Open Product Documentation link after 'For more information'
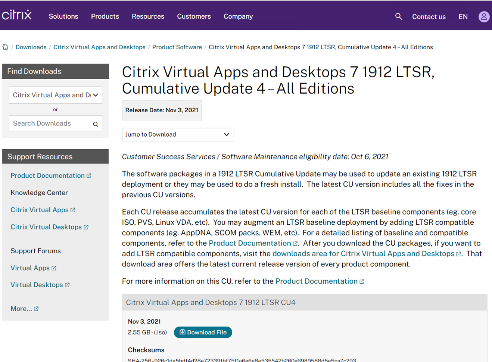The height and width of the screenshot is (362, 492). [x=317, y=281]
